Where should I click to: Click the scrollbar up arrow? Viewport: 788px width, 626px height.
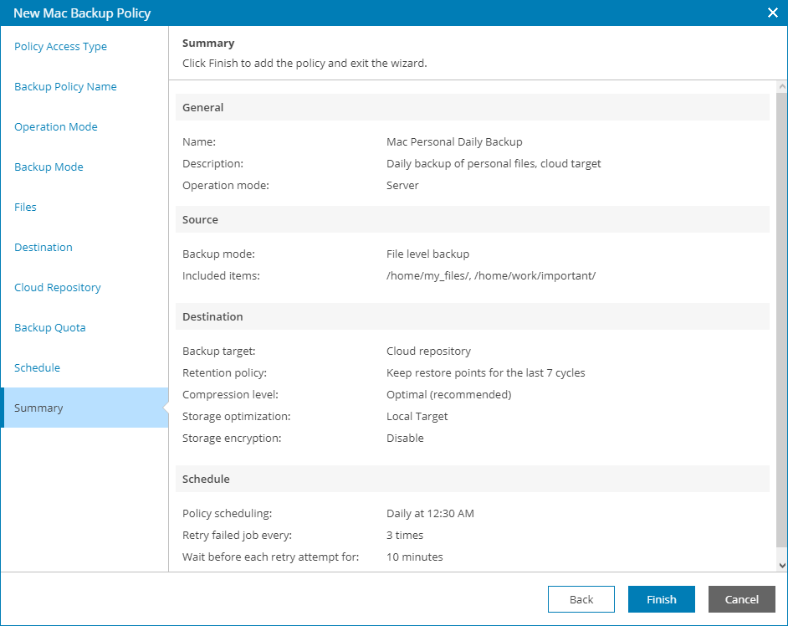pyautogui.click(x=782, y=87)
